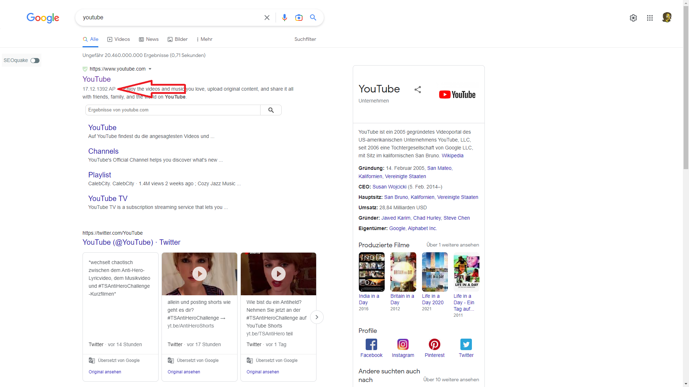Click the translate icon under the 1 Tag tweet
The image size is (689, 387).
point(250,360)
